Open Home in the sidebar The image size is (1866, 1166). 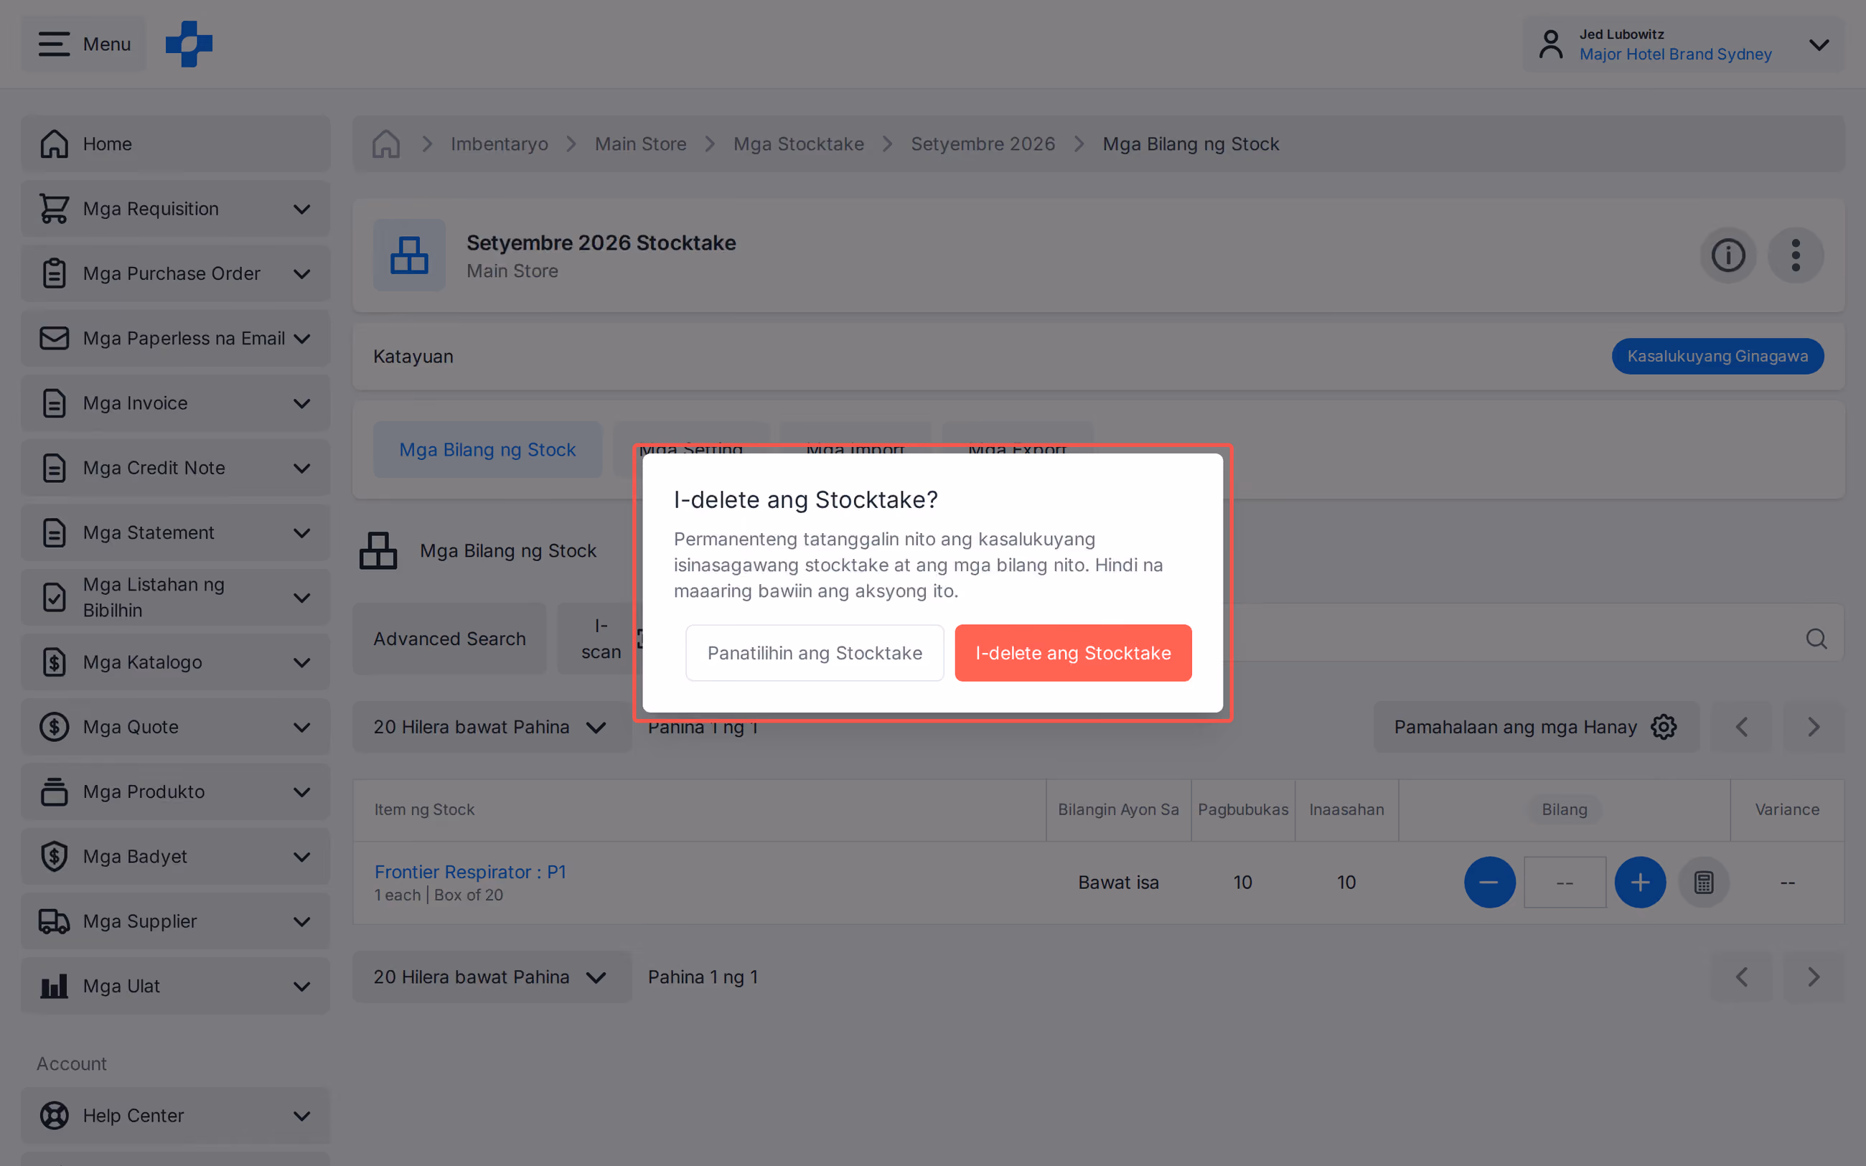tap(176, 144)
